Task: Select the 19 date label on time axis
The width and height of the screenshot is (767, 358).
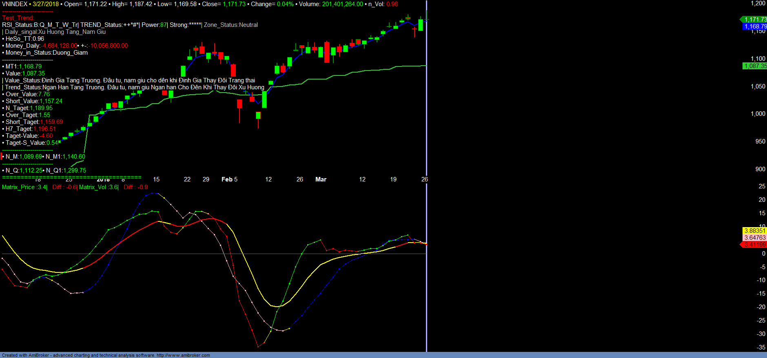Action: (x=393, y=179)
